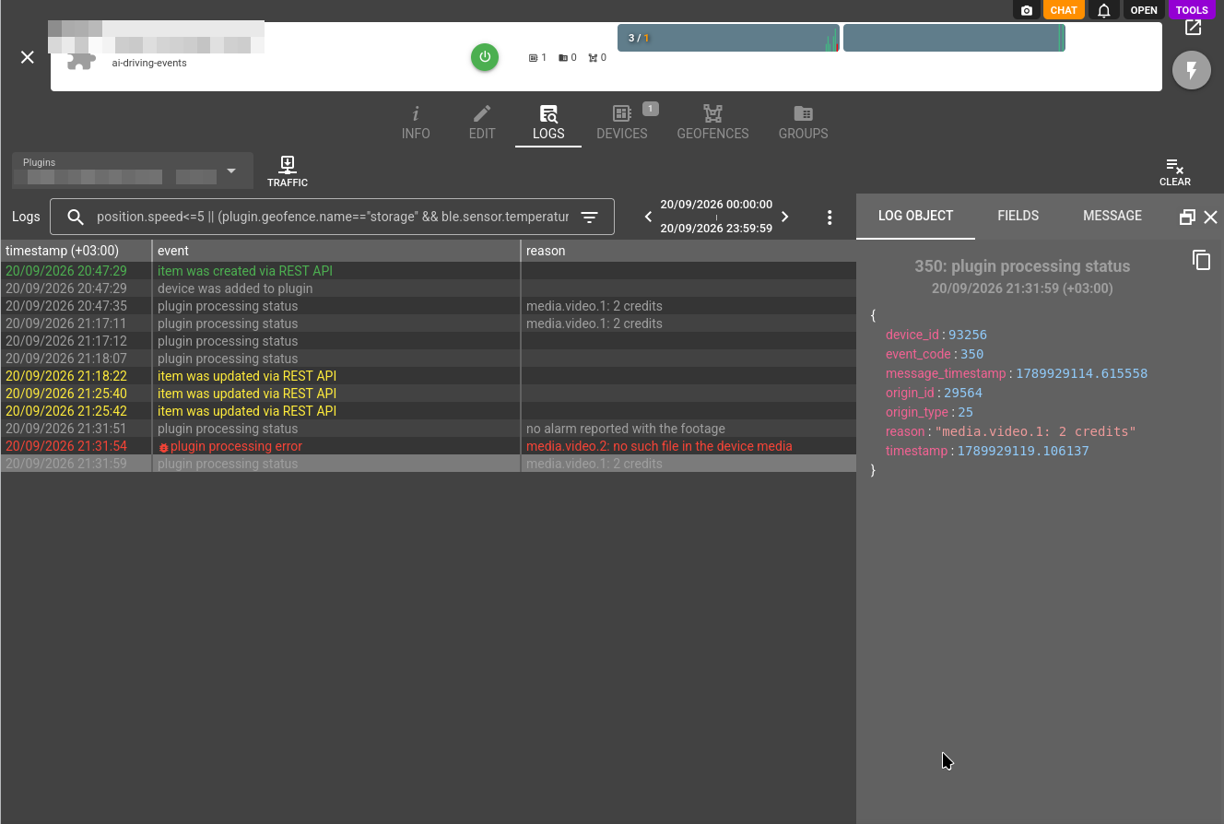This screenshot has width=1224, height=824.
Task: Open notifications bell icon
Action: pyautogui.click(x=1104, y=10)
